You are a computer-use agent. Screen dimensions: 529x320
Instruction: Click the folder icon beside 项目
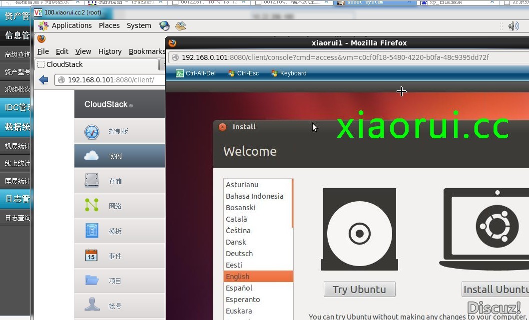pos(92,280)
